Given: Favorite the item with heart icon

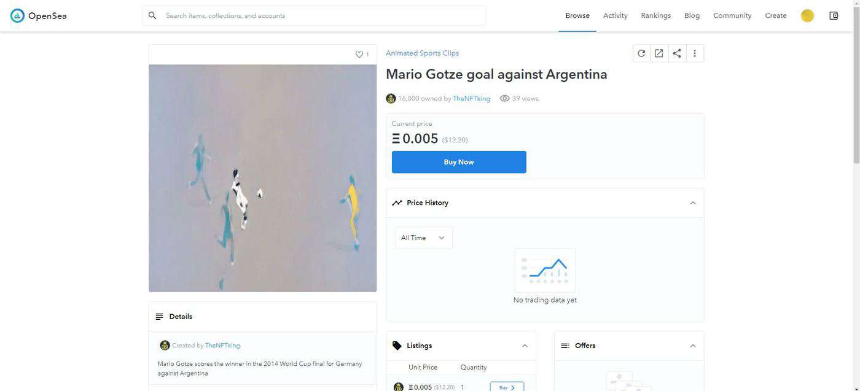Looking at the screenshot, I should [x=359, y=55].
